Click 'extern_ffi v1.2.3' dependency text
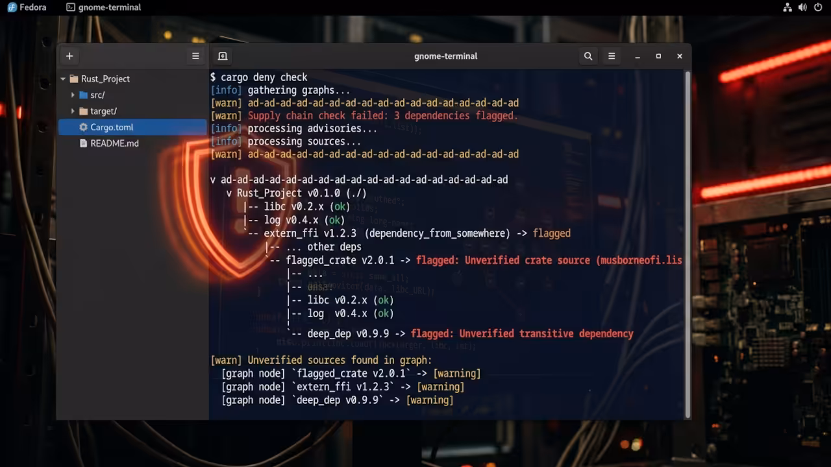 click(310, 233)
